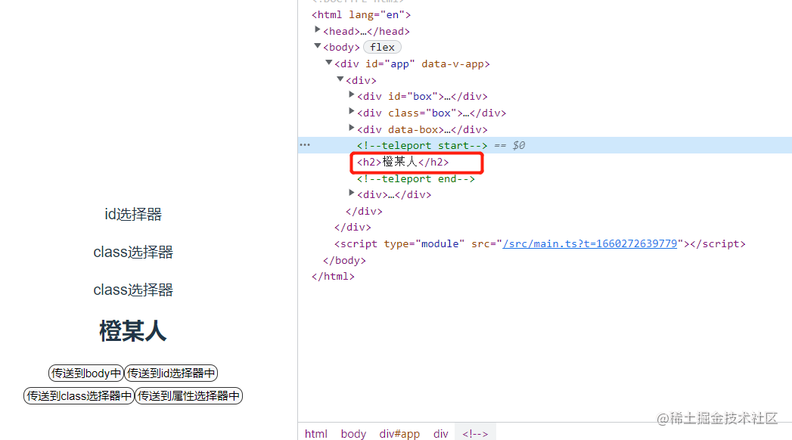Select body in the breadcrumb bar
The height and width of the screenshot is (440, 792).
[x=353, y=433]
